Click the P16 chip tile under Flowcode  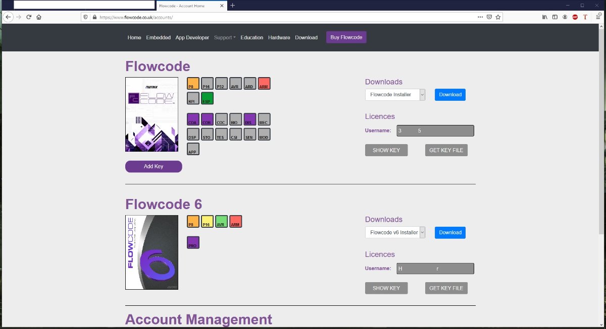(208, 84)
